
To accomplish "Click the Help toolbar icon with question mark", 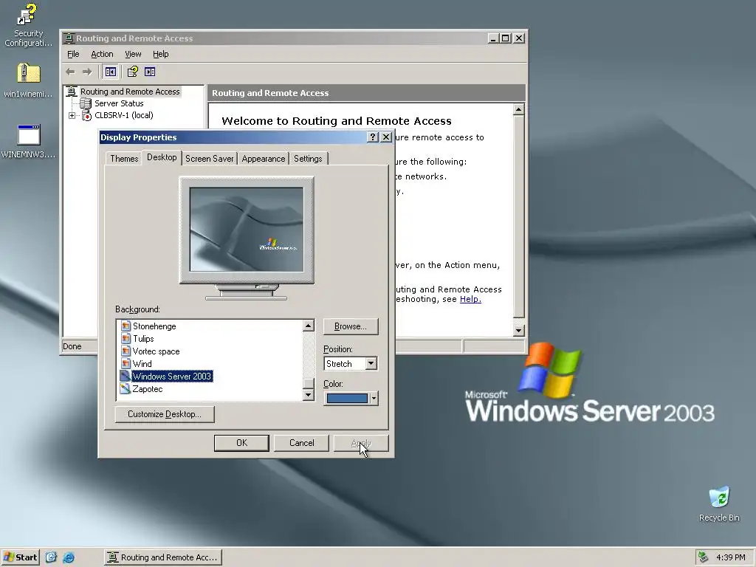I will (133, 72).
